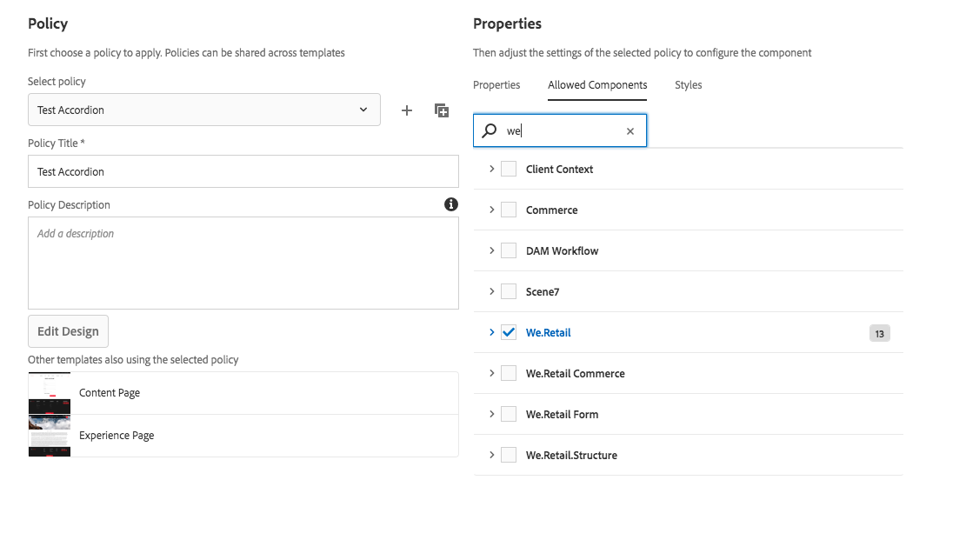Viewport: 966px width, 540px height.
Task: Click the search magnifier icon
Action: pos(490,130)
